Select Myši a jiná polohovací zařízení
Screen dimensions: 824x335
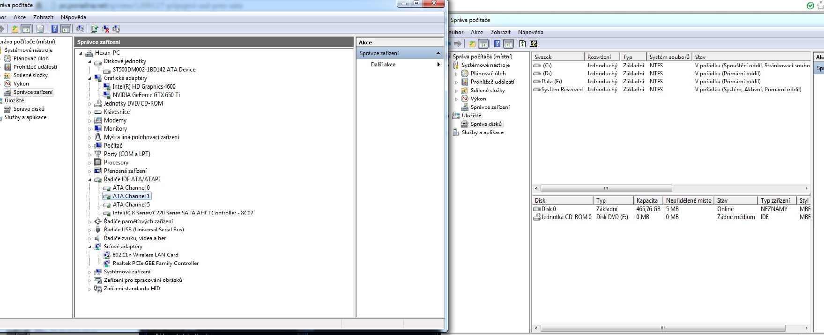(141, 137)
